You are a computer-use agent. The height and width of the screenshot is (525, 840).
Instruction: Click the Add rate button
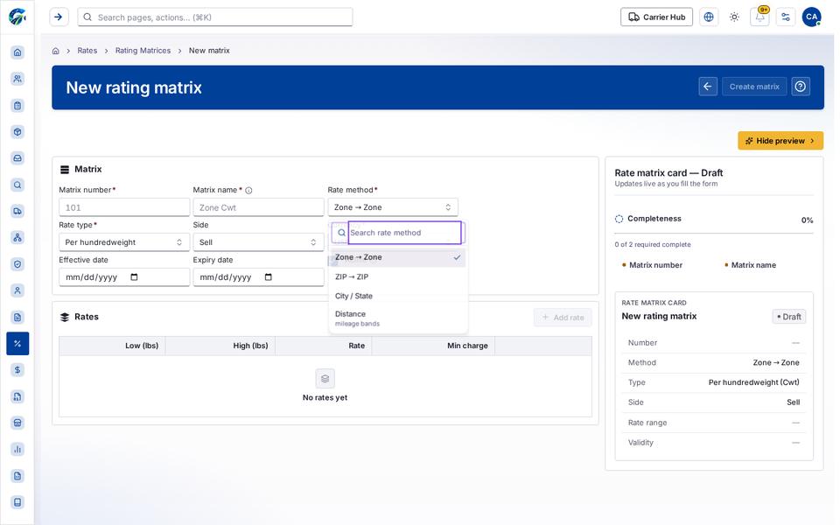[563, 318]
